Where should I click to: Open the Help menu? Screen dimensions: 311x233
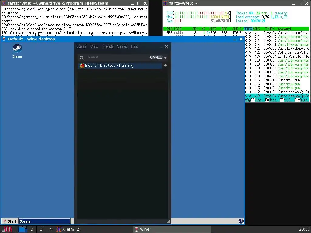click(x=135, y=46)
